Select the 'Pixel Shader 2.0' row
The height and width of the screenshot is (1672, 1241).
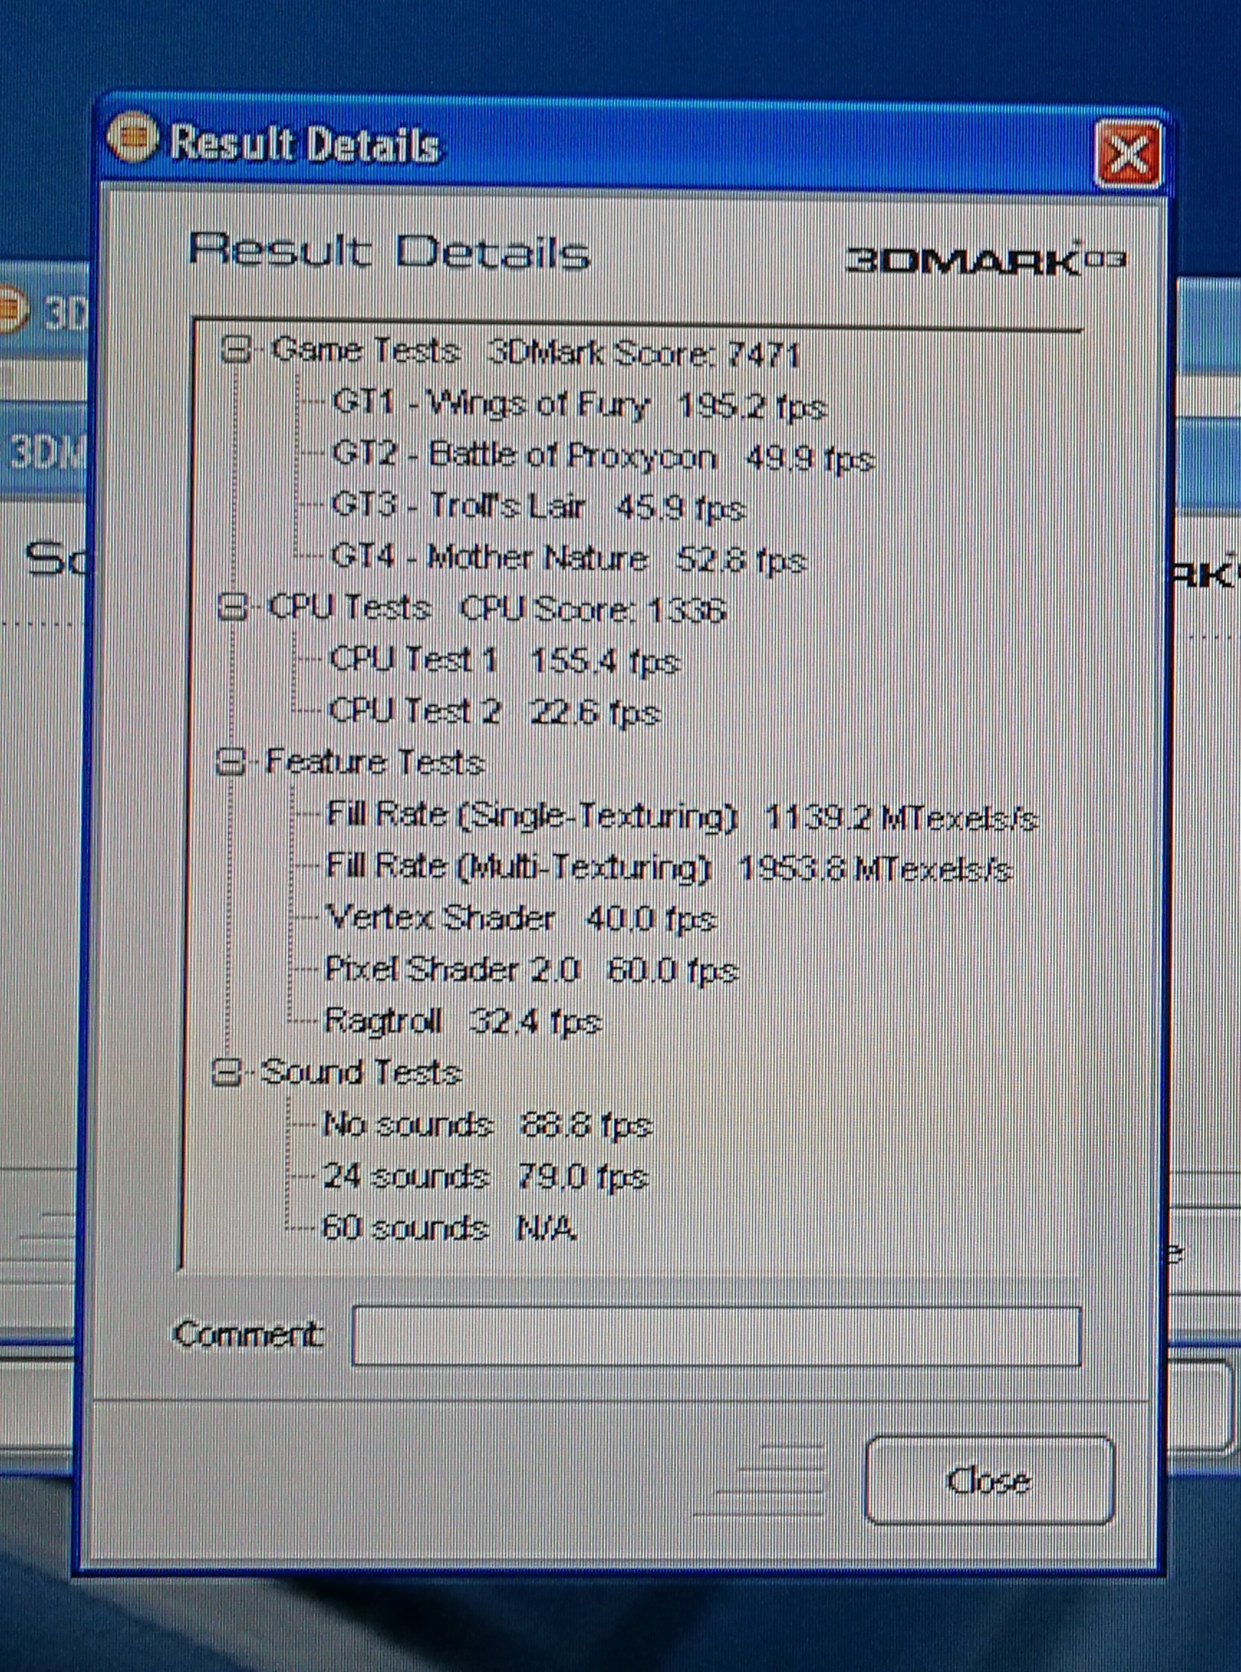(x=531, y=970)
